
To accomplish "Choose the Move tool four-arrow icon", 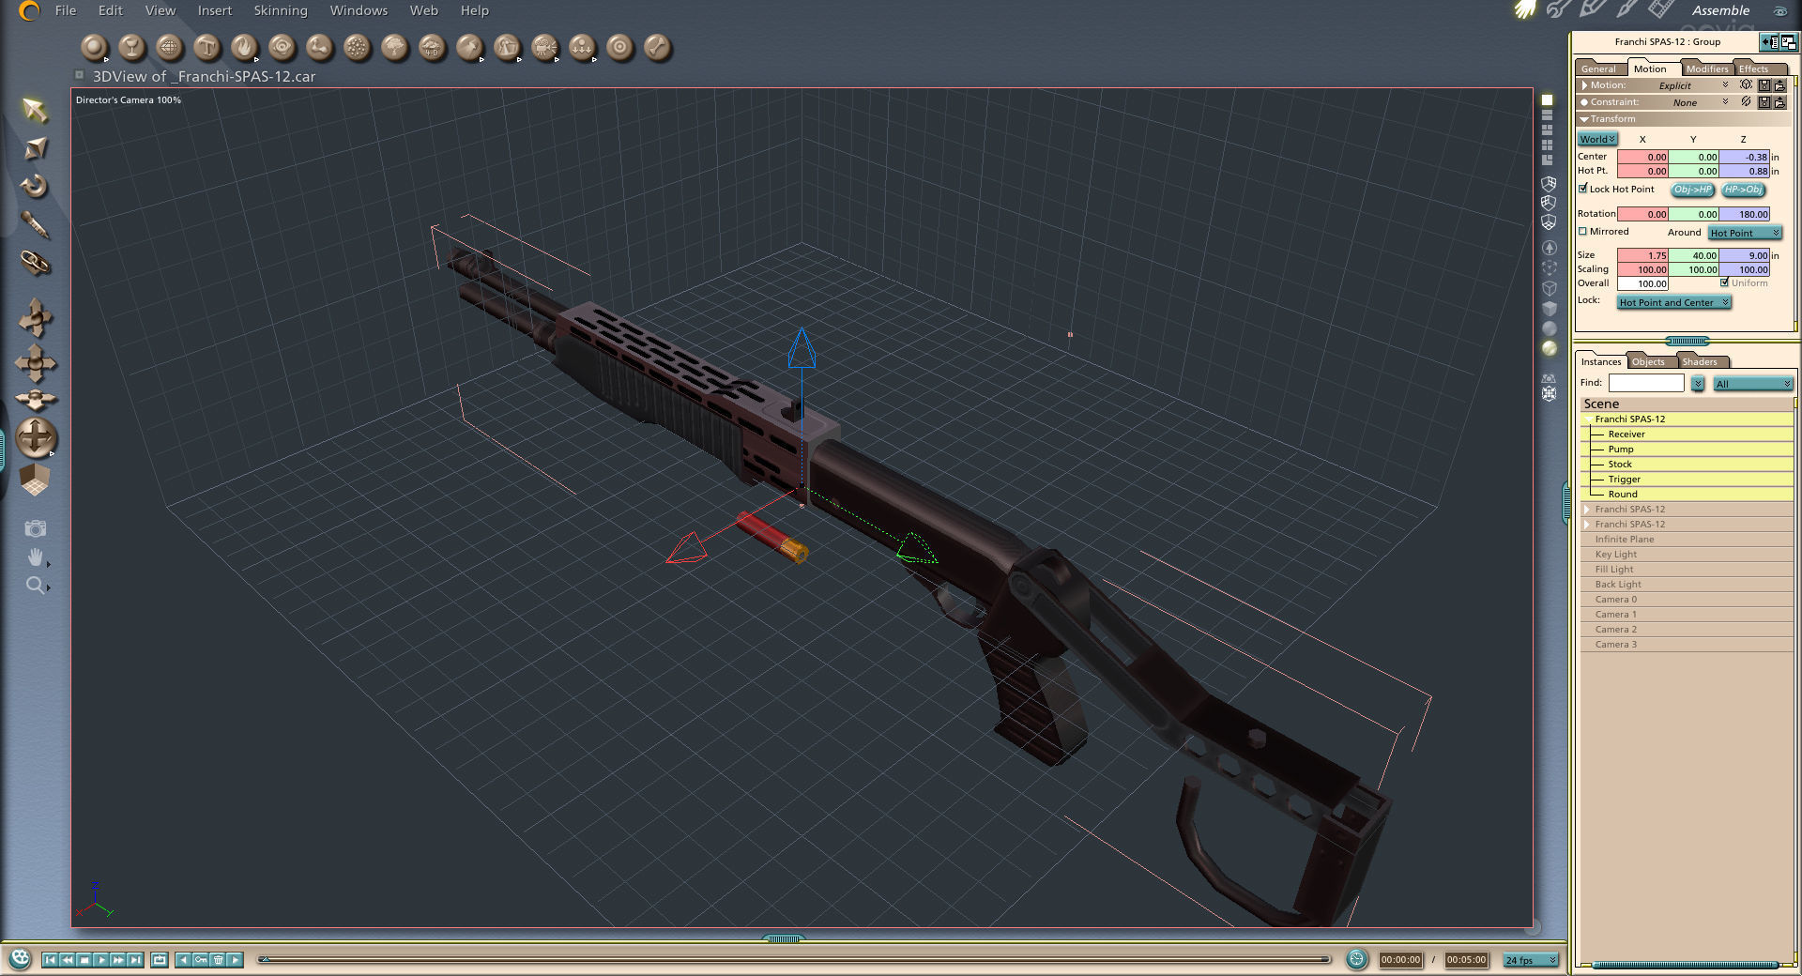I will point(36,363).
